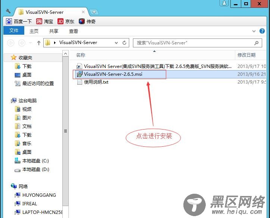Open the 图片 folder
This screenshot has width=270, height=218.
pos(23,118)
